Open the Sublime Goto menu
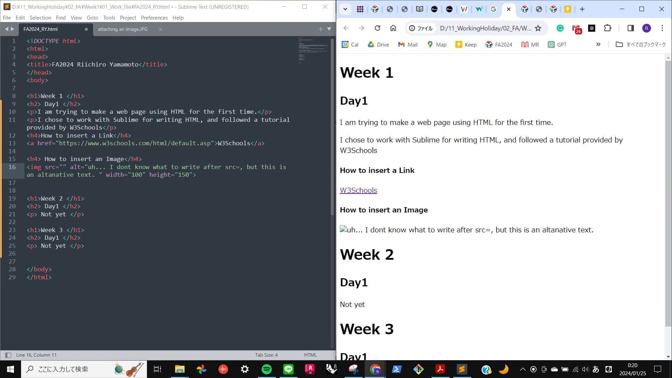Viewport: 672px width, 378px height. (x=92, y=17)
